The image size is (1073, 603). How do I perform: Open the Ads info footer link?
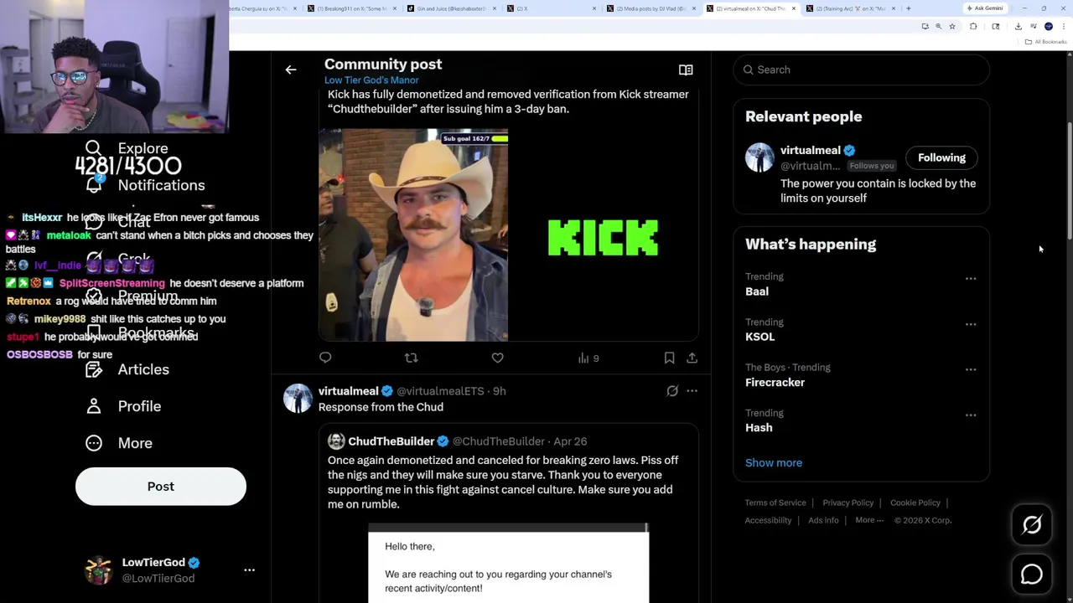tap(823, 520)
